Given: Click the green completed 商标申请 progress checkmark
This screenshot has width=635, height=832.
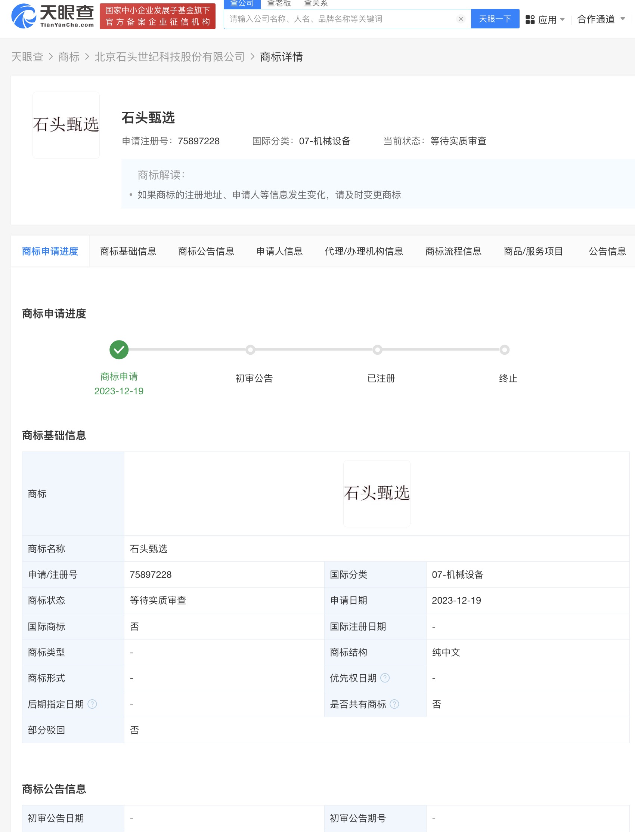Looking at the screenshot, I should [119, 349].
